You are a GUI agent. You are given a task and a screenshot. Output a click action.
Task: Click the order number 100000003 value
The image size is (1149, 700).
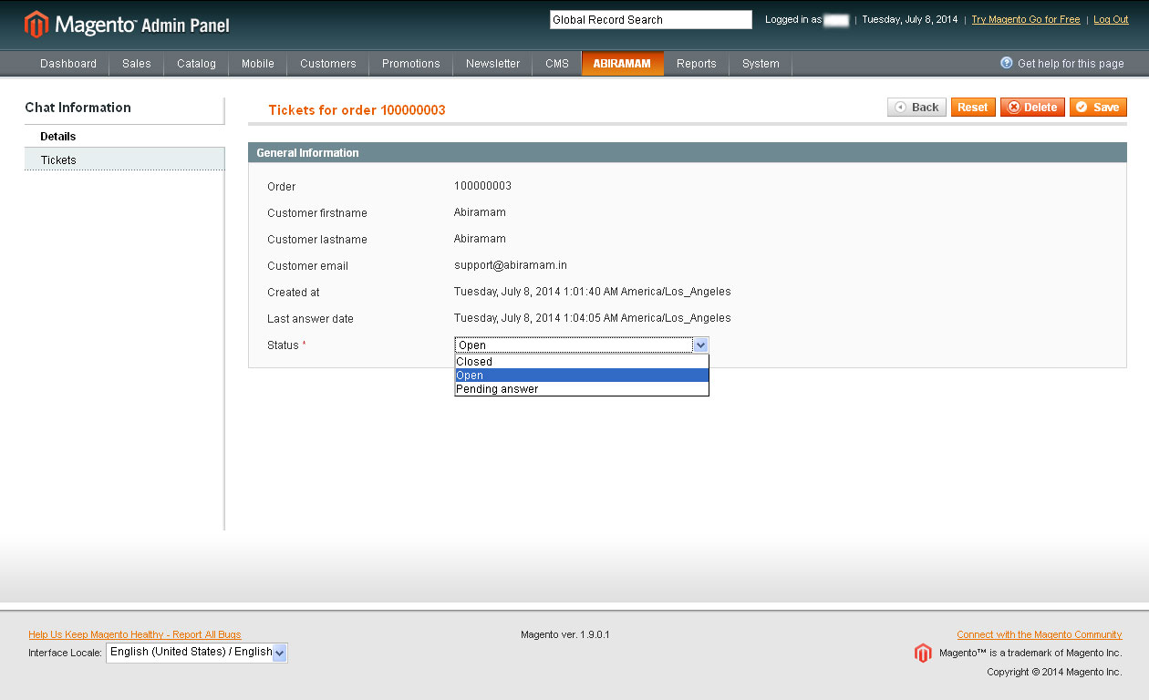coord(482,186)
